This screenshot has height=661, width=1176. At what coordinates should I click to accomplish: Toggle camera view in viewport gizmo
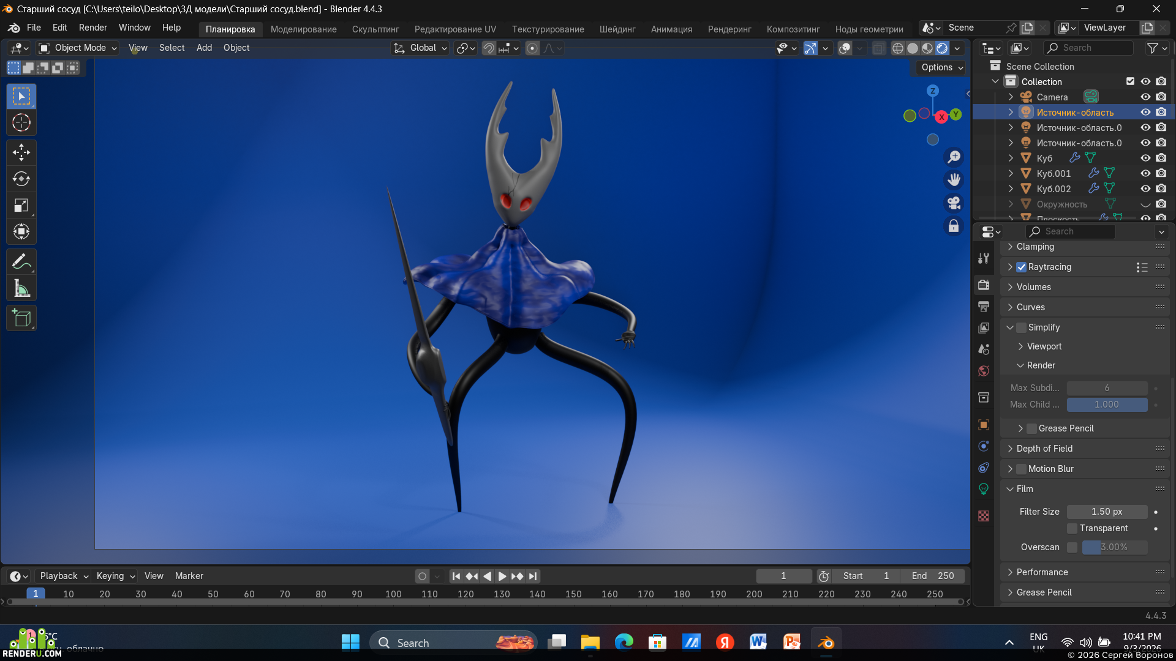pyautogui.click(x=954, y=203)
